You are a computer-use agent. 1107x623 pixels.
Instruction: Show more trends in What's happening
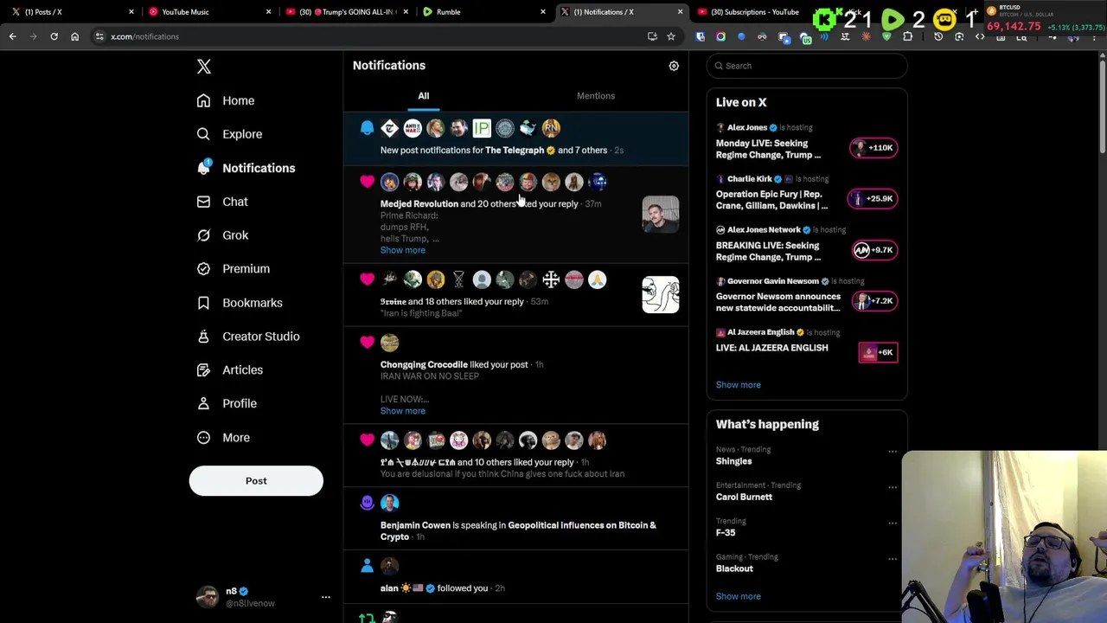point(739,596)
